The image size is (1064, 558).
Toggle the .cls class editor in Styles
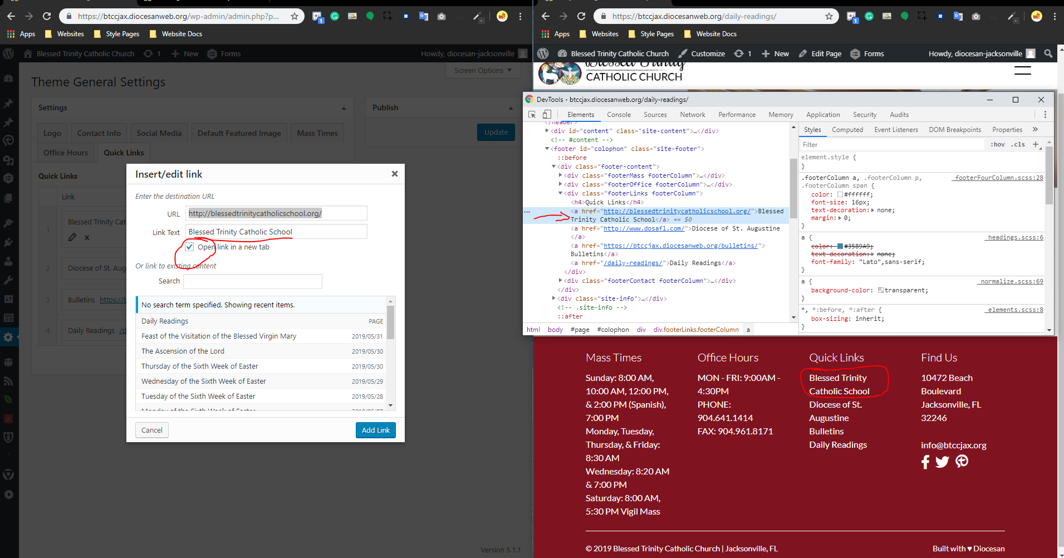tap(1019, 144)
